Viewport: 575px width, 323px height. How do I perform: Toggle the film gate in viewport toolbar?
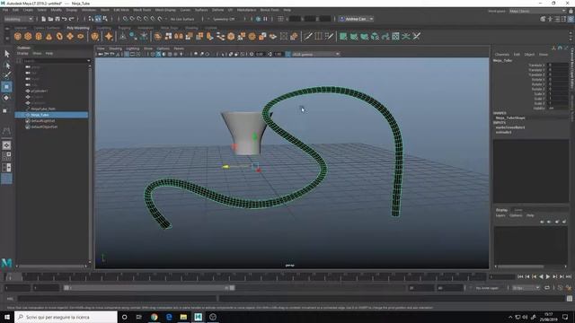[x=132, y=54]
